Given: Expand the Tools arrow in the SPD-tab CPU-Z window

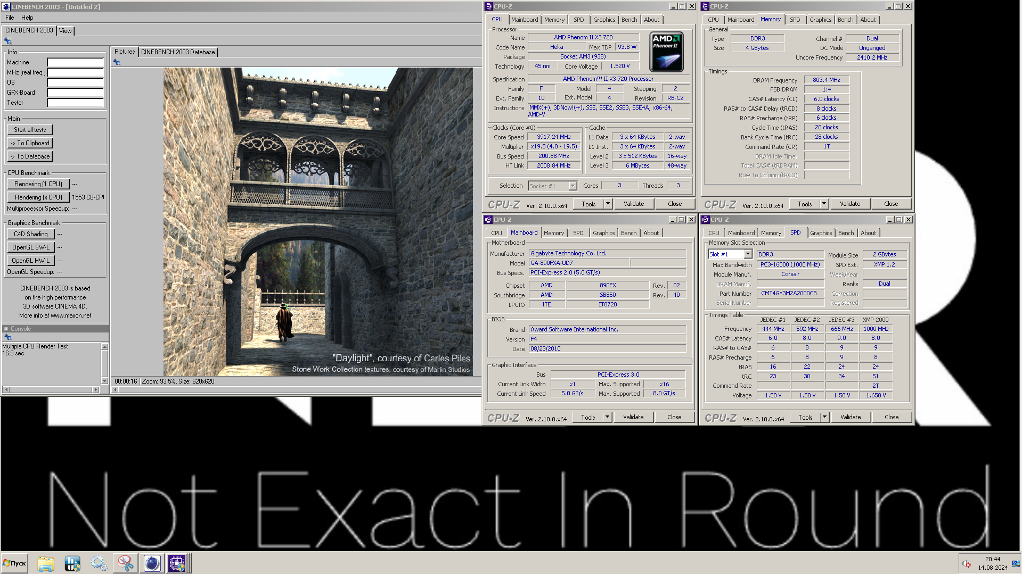Looking at the screenshot, I should coord(824,417).
